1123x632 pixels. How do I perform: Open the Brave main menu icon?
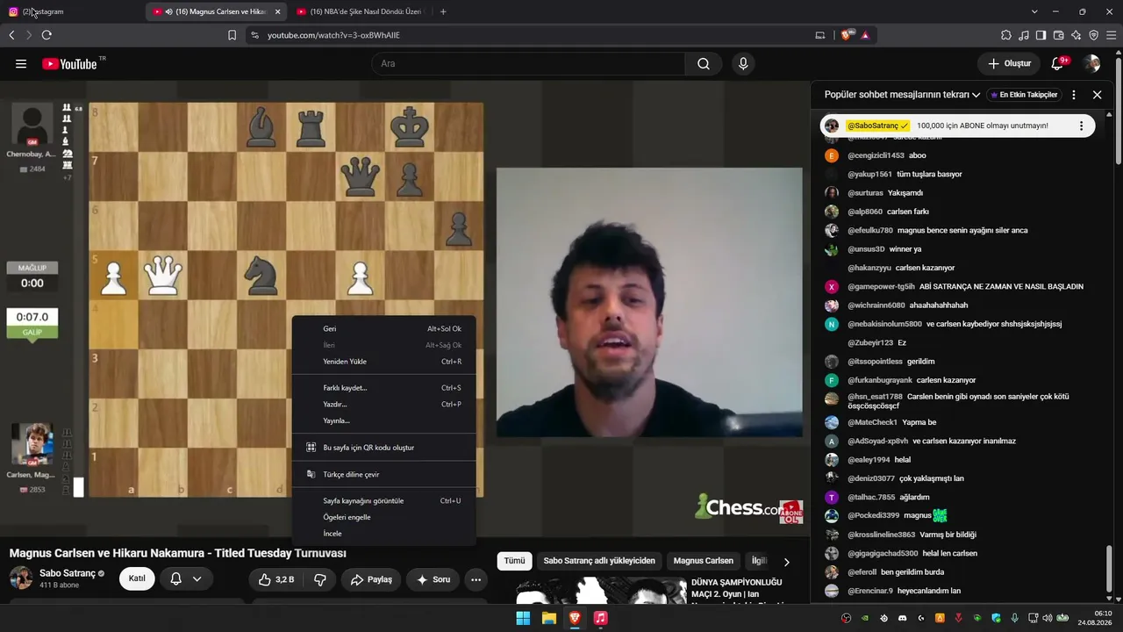pos(1111,35)
